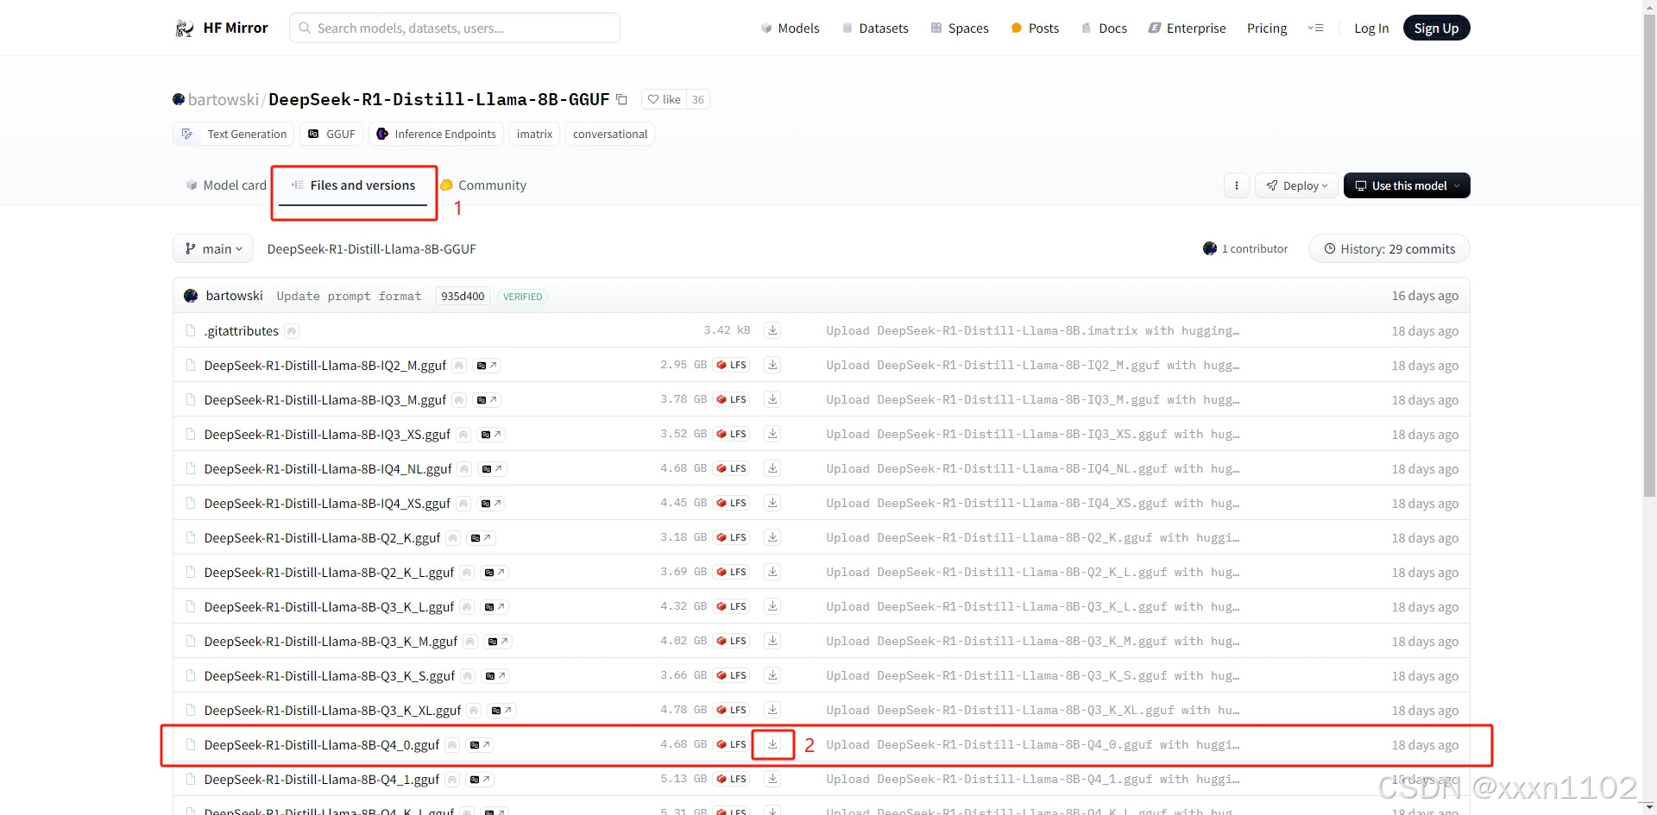Click the scan badge beside IQ4_NL.gguf

coord(464,469)
